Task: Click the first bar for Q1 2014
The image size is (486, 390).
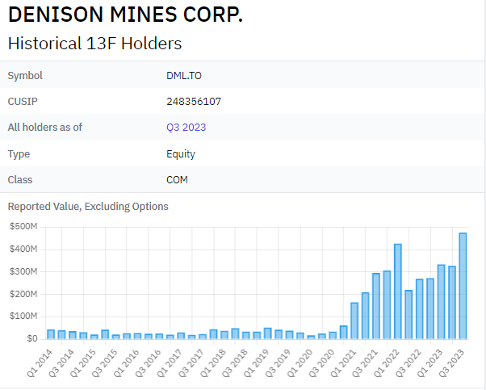Action: click(51, 334)
